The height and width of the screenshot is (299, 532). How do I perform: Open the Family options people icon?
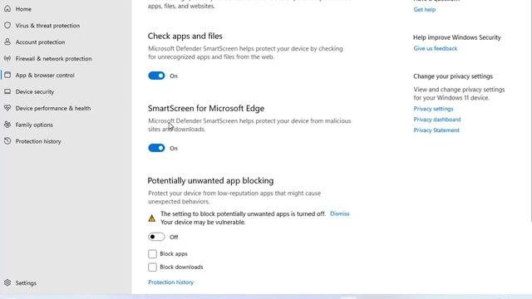pyautogui.click(x=7, y=125)
